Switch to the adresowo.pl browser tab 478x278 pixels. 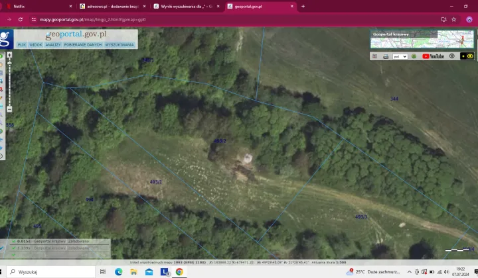point(111,6)
